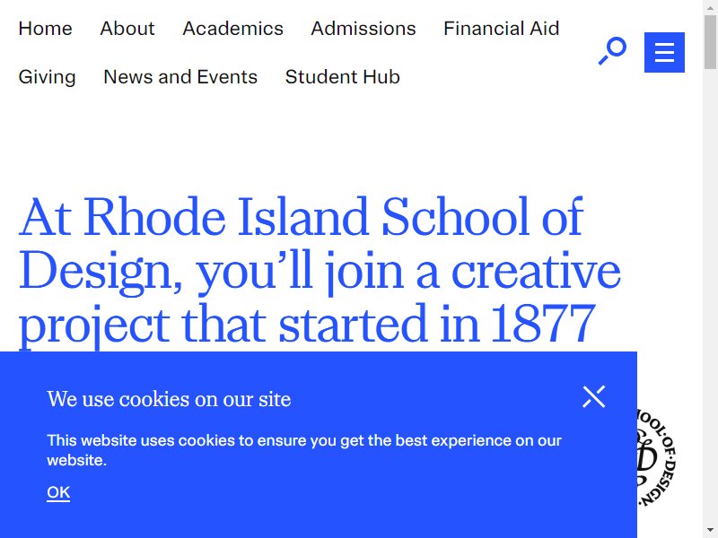The width and height of the screenshot is (718, 538).
Task: Click the scrollbar down arrow
Action: 710,531
